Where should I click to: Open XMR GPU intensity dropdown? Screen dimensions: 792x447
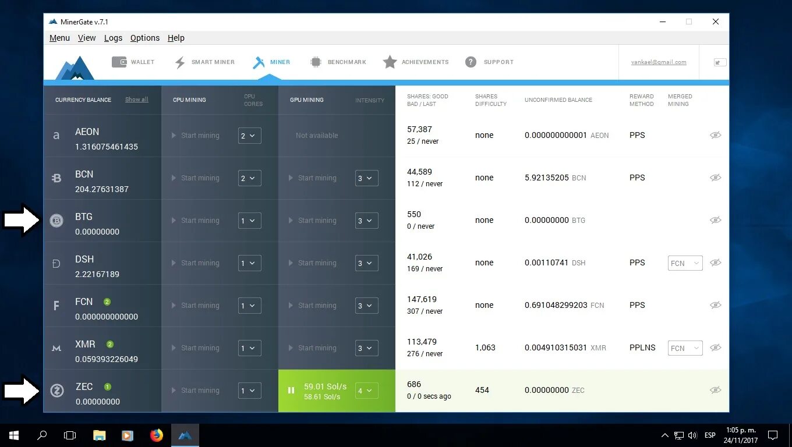pyautogui.click(x=366, y=348)
